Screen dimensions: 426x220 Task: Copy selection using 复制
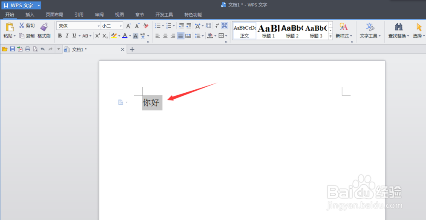(26, 36)
